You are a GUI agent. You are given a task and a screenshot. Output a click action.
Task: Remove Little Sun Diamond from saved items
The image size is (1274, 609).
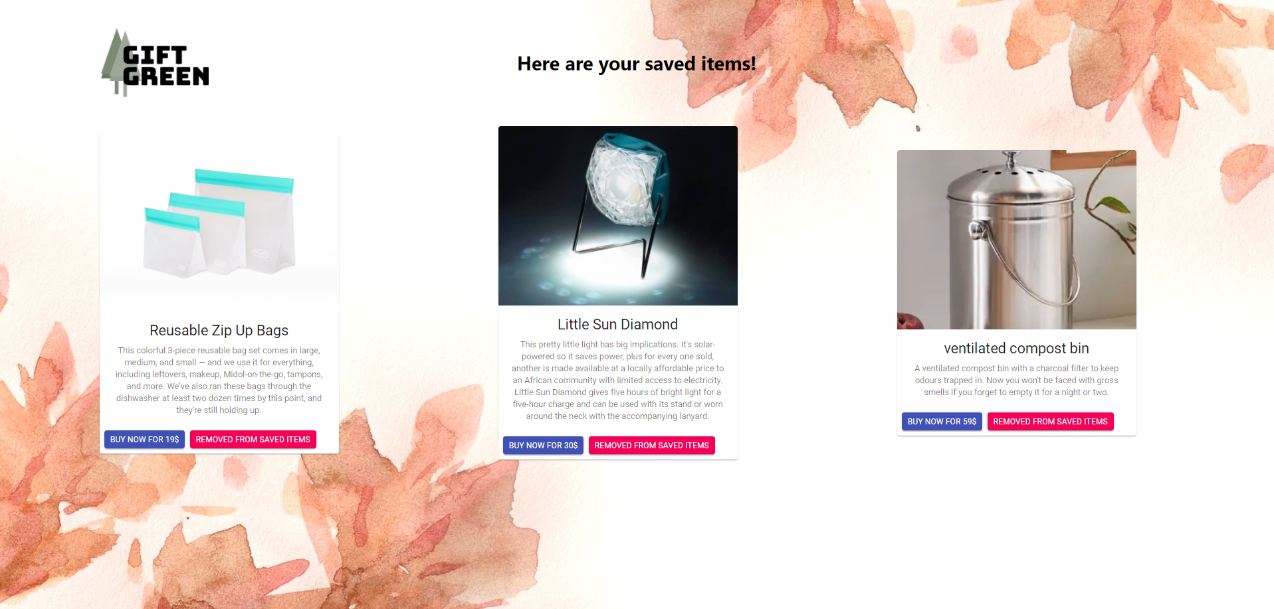click(652, 446)
